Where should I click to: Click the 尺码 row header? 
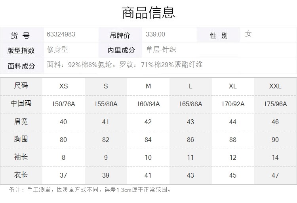coord(21,86)
